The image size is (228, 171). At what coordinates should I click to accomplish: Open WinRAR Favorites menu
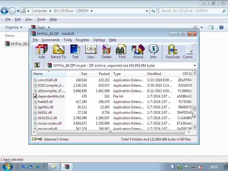[82, 40]
